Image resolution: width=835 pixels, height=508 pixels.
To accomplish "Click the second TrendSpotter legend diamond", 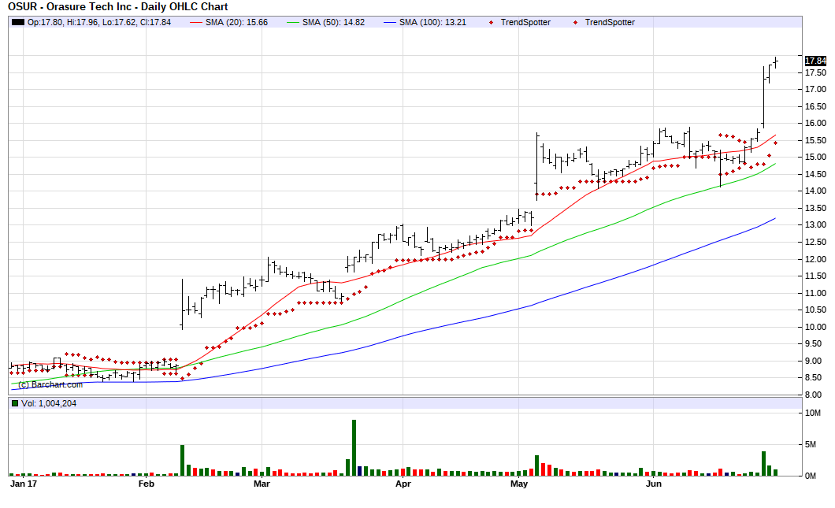I will [575, 22].
